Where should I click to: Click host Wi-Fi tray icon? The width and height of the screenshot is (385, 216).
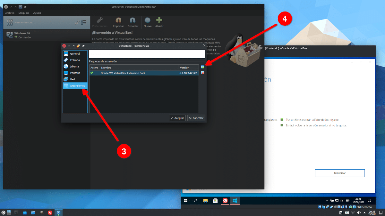(353, 212)
